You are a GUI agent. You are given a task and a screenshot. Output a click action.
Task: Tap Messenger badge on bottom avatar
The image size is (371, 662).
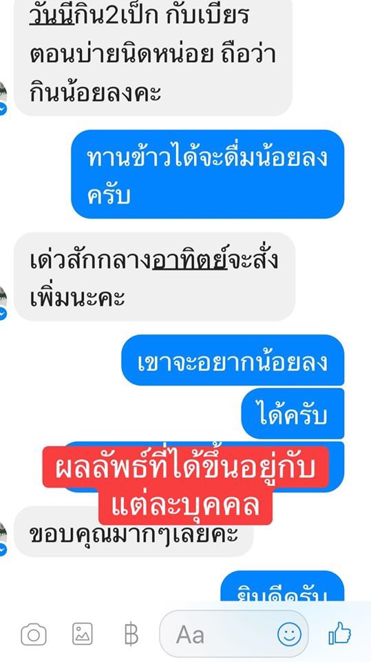point(3,549)
